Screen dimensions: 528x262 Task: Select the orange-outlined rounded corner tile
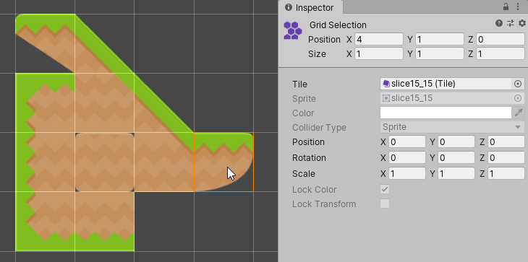tap(223, 162)
